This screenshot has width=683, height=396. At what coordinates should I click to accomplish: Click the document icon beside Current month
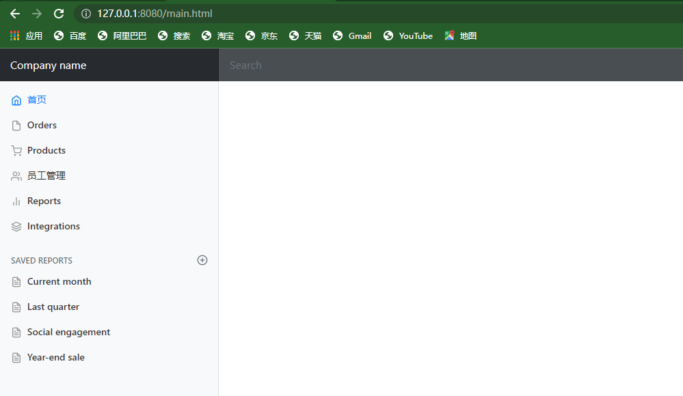click(16, 282)
